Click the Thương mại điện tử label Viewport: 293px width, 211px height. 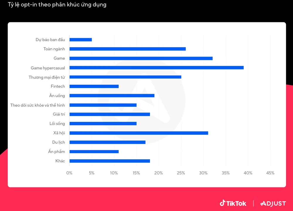(47, 77)
